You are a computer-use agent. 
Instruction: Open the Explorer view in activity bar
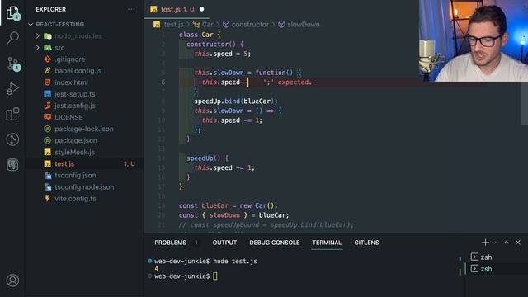[13, 13]
